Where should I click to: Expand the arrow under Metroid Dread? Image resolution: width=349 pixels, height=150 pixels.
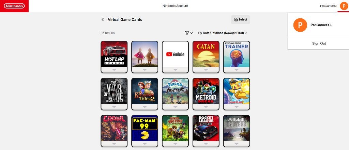click(x=206, y=107)
